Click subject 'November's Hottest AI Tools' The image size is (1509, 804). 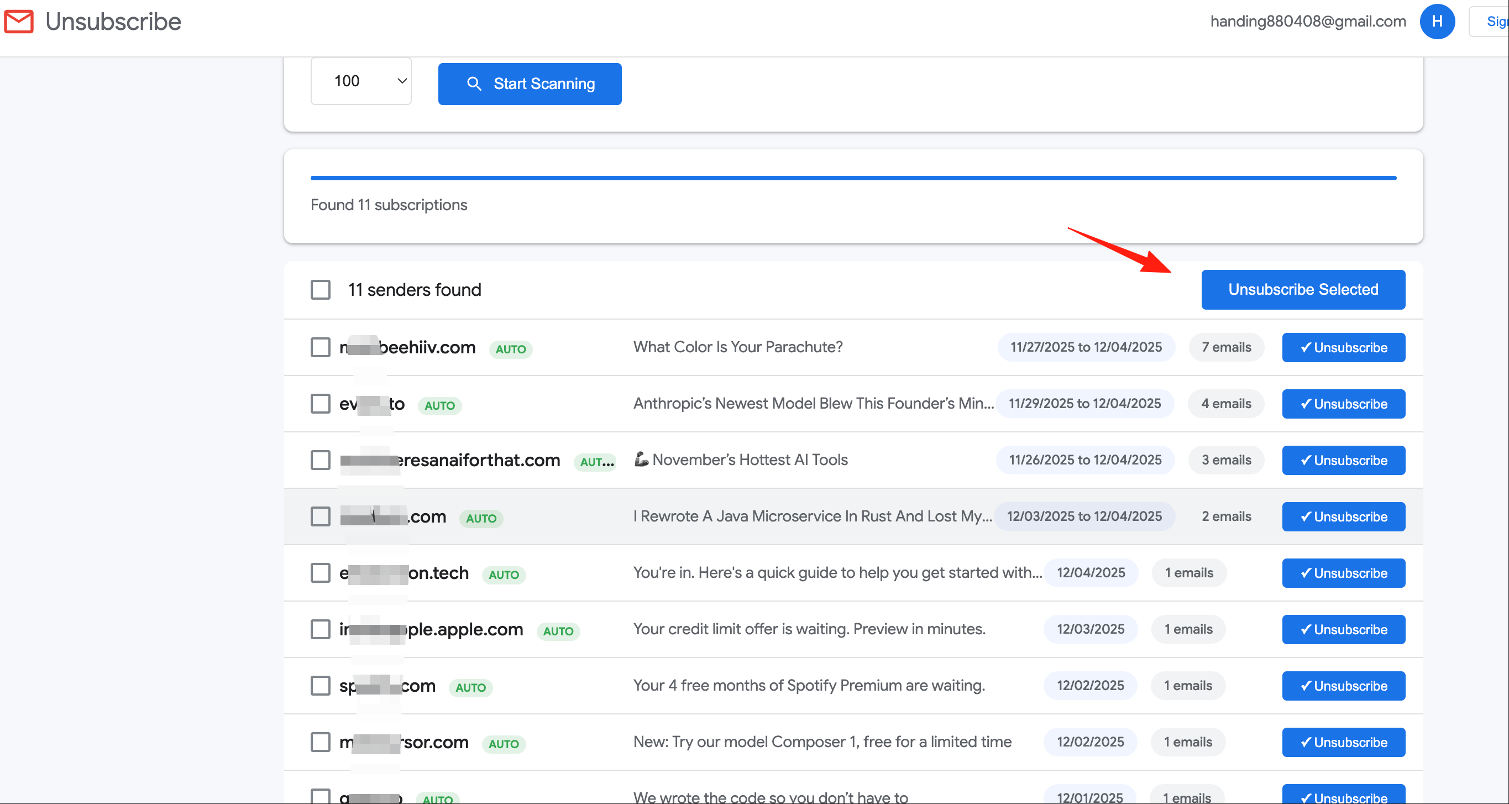pyautogui.click(x=741, y=460)
